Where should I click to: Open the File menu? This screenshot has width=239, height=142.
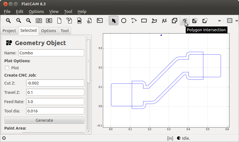[x=7, y=12]
